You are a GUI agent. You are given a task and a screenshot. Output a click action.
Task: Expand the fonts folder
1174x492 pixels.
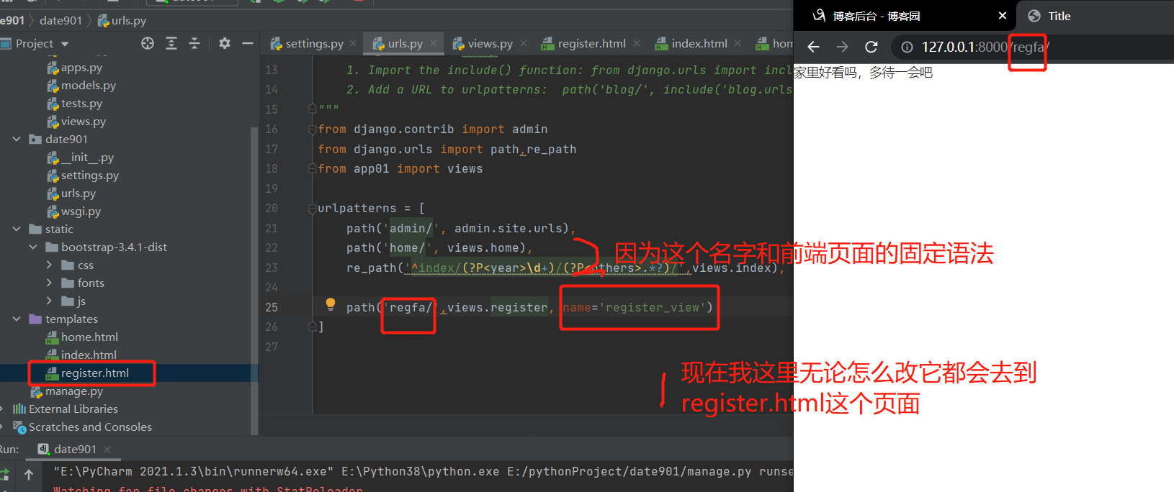tap(49, 283)
